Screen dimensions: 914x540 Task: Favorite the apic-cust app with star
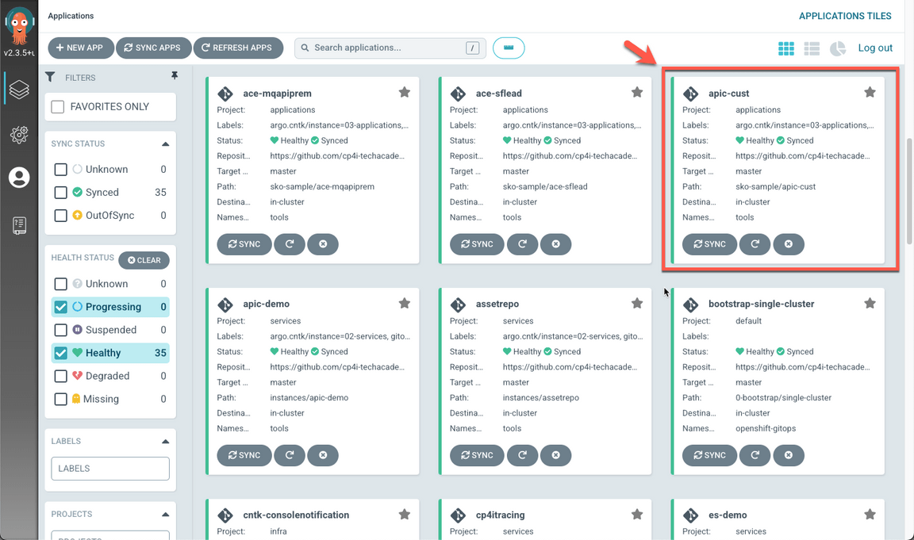click(870, 93)
